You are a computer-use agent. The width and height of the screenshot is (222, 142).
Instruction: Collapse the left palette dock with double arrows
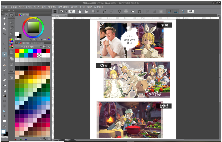click(x=3, y=10)
